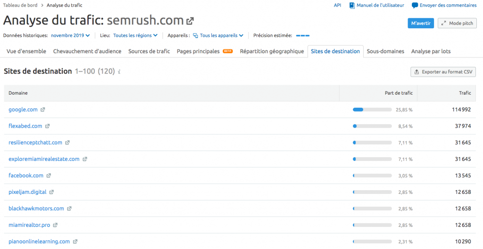Click the 25,85 % value for google.com
Viewport: 483px width, 249px height.
tap(404, 110)
